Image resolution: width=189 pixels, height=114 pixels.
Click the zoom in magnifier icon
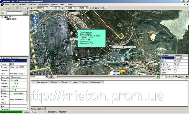pos(21,8)
